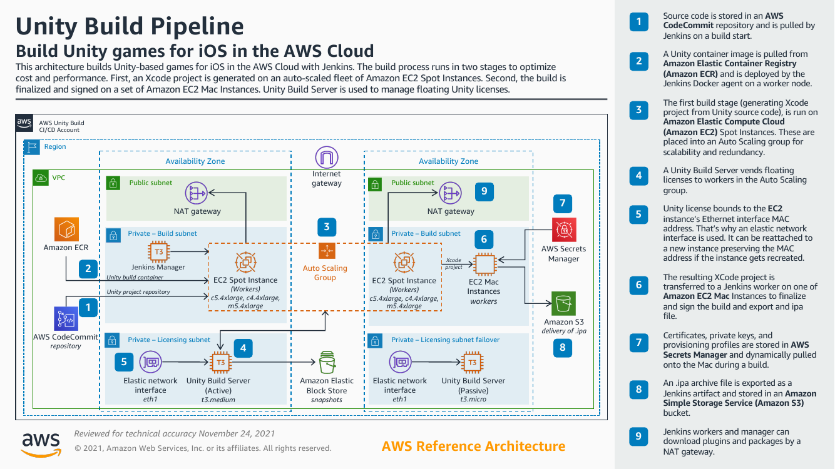The height and width of the screenshot is (469, 835).
Task: Select 'Reviewed for technical accuracy November 24, 2021'
Action: pyautogui.click(x=175, y=433)
